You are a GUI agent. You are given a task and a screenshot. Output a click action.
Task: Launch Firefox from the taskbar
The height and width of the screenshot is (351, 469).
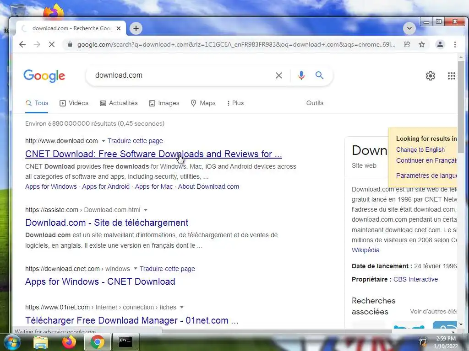pyautogui.click(x=69, y=342)
